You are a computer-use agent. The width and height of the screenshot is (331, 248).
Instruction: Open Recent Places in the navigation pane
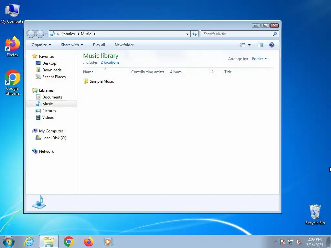[x=54, y=77]
